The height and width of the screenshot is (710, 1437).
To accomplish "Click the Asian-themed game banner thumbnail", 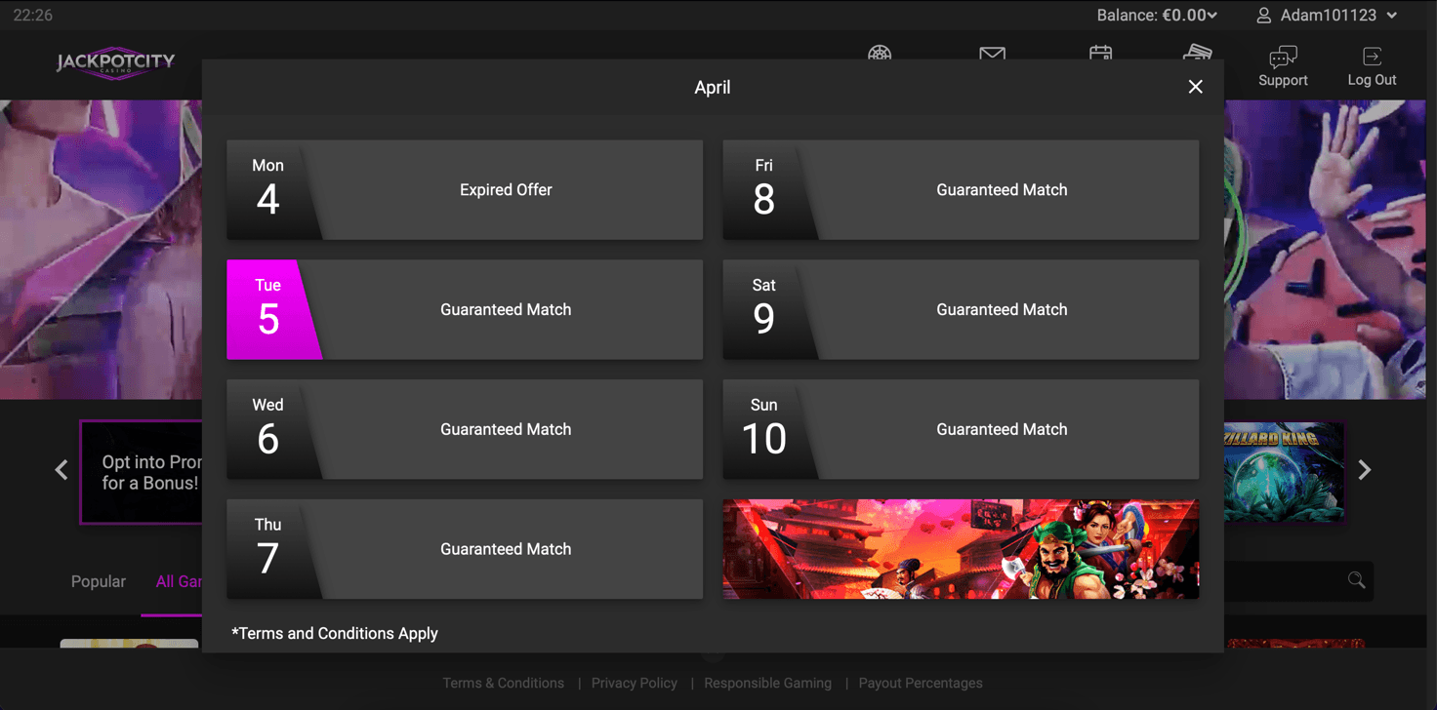I will 961,549.
